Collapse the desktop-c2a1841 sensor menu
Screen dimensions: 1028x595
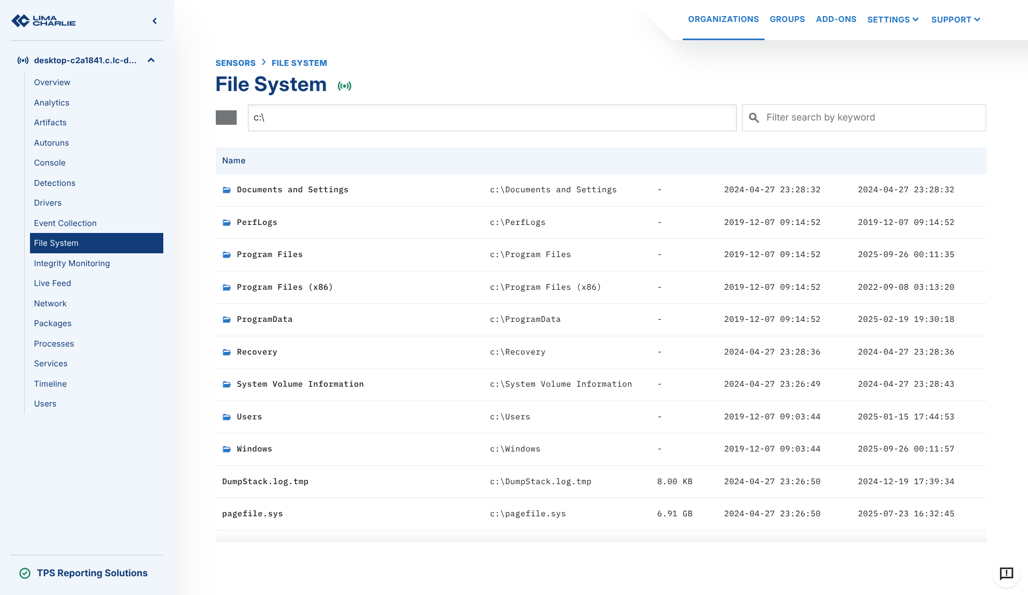point(151,60)
